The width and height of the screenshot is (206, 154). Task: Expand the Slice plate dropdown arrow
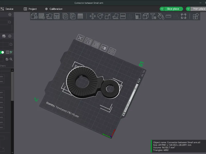point(162,9)
